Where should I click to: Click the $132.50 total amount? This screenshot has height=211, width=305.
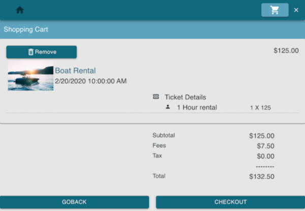coord(262,177)
